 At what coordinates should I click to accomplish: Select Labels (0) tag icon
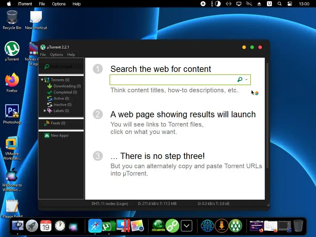coord(50,111)
